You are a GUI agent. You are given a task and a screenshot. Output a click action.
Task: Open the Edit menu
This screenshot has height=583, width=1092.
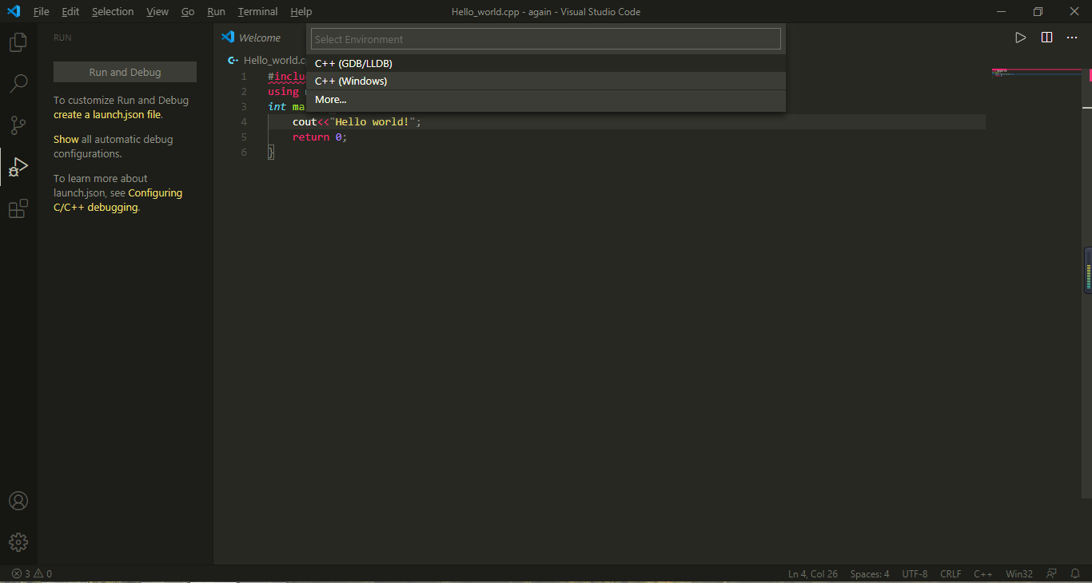70,12
